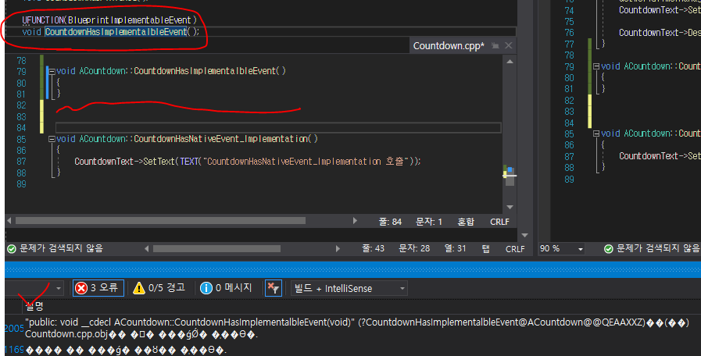701x356 pixels.
Task: Click the clear error list filter icon
Action: point(274,288)
